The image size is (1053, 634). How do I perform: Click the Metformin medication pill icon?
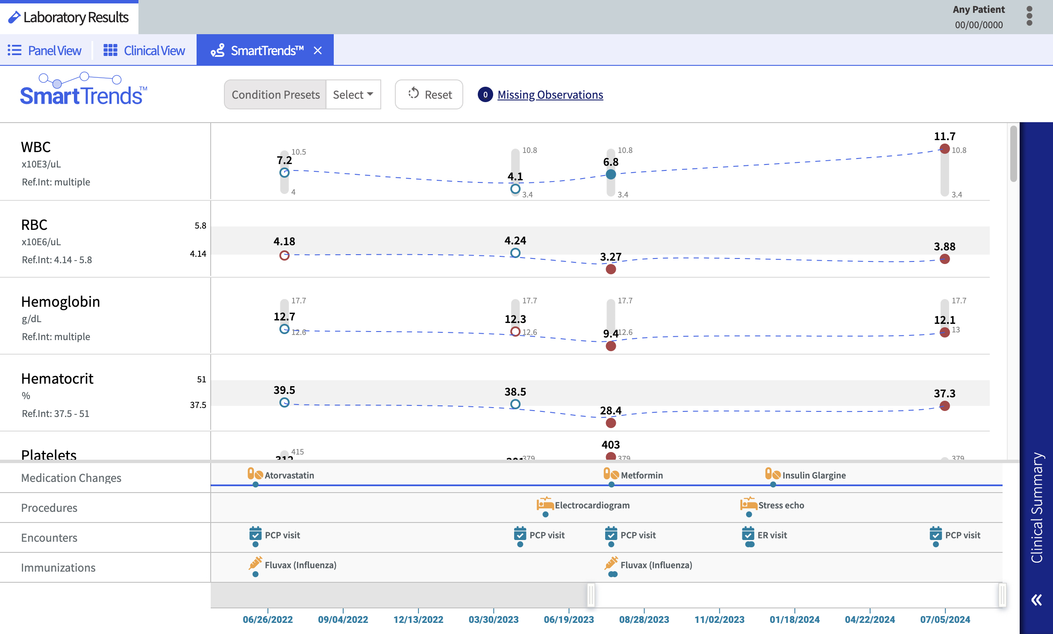611,474
